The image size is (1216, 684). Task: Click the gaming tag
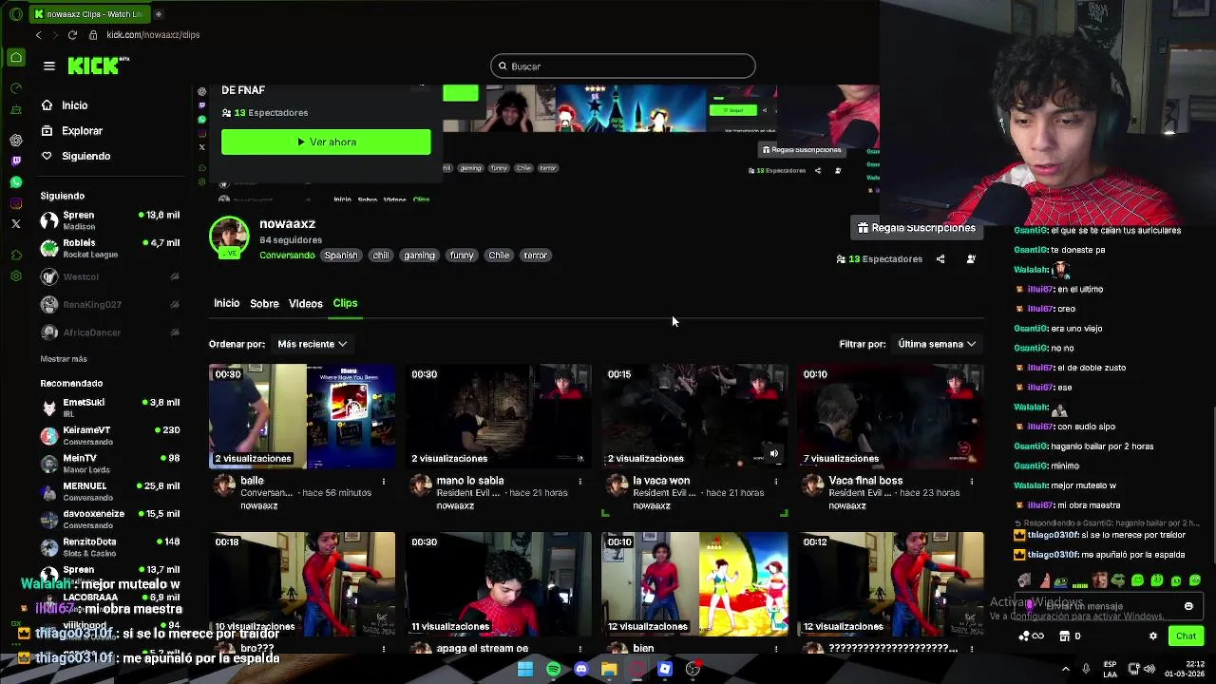click(x=419, y=256)
